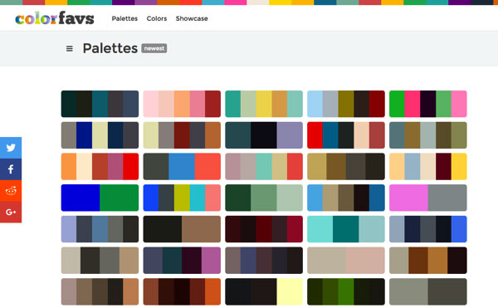Open the gray-blue-coral three-color palette

point(182,166)
